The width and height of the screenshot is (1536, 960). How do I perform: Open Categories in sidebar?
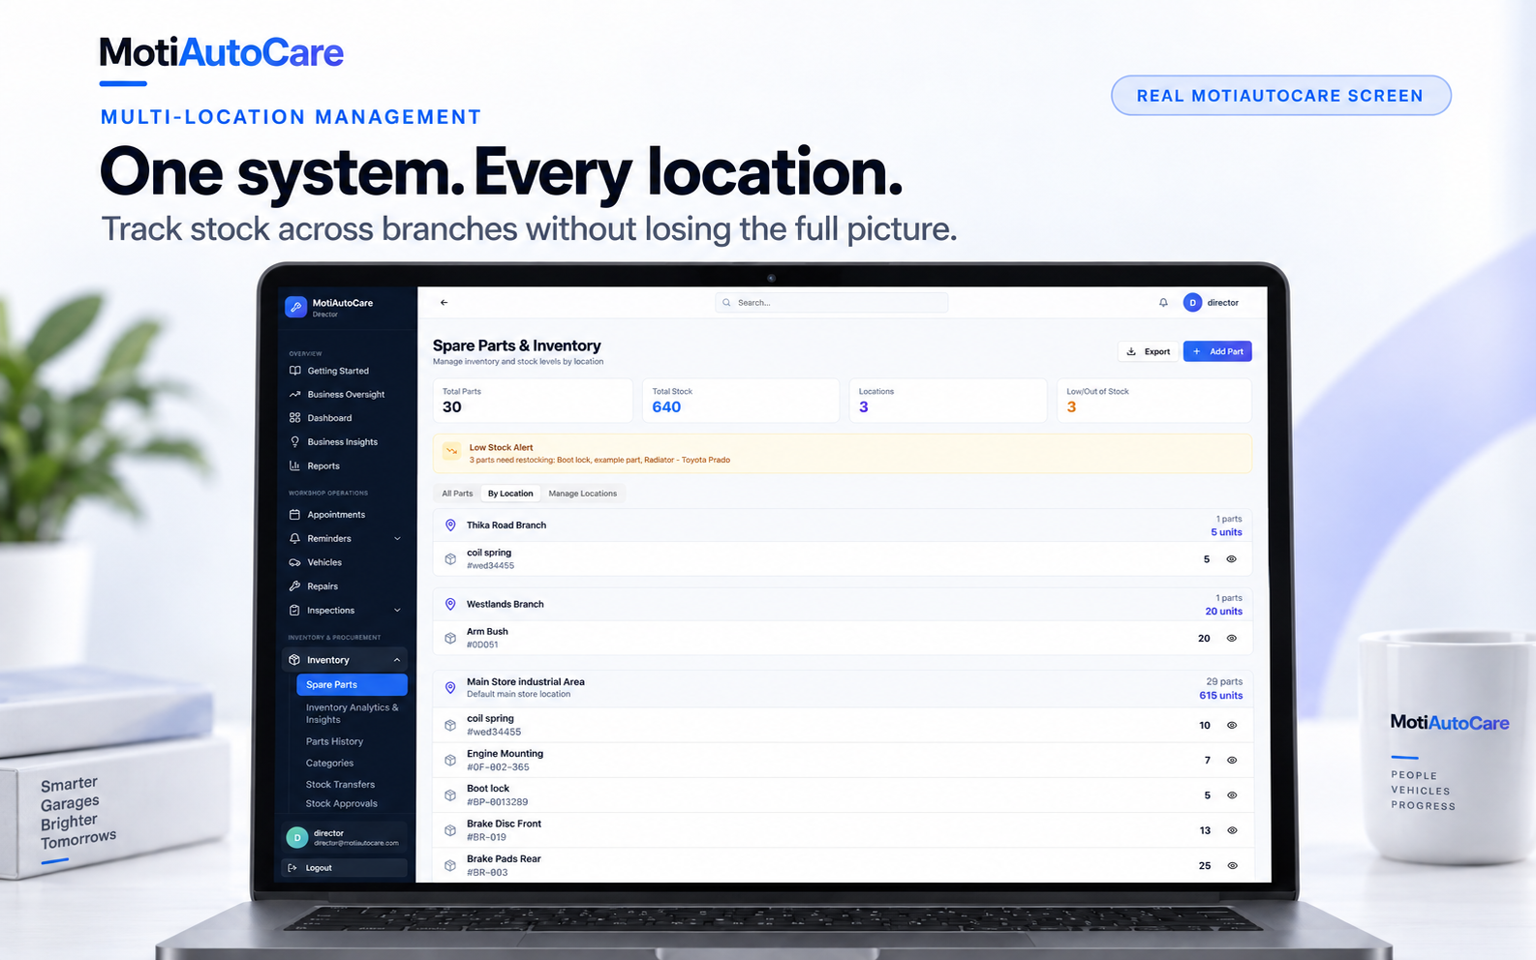[329, 763]
